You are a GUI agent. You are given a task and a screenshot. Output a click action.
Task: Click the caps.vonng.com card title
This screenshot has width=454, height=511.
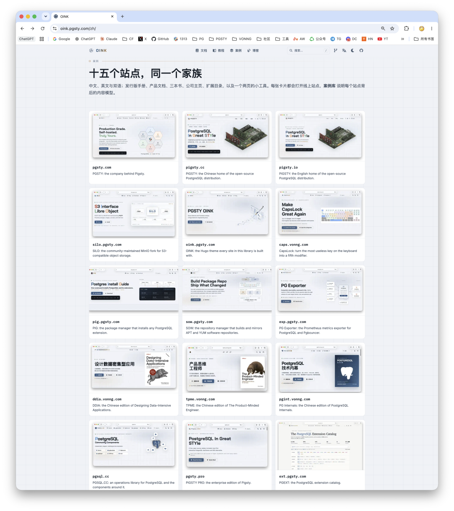(293, 245)
